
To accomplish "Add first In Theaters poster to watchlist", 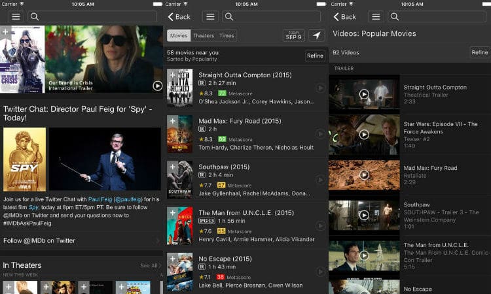I will pyautogui.click(x=9, y=287).
